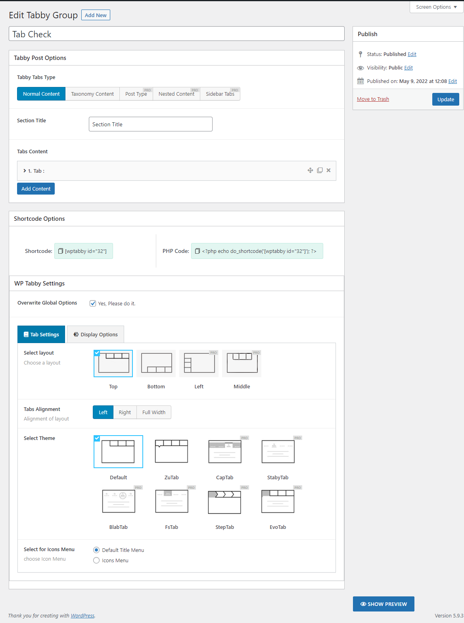Choose the Top layout thumbnail
464x623 pixels.
113,363
